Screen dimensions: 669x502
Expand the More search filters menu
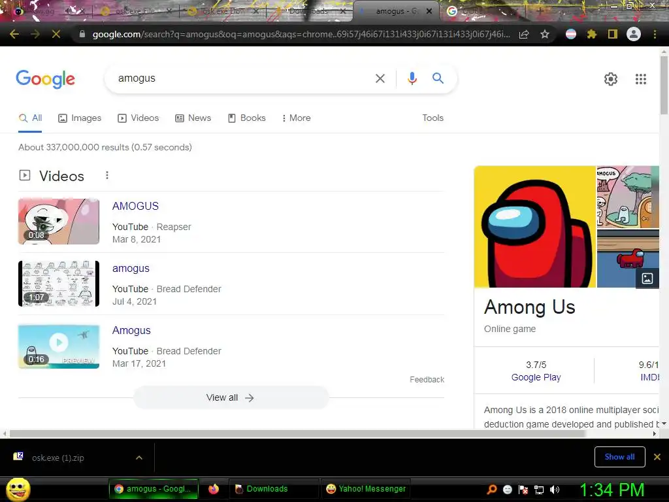(x=296, y=118)
